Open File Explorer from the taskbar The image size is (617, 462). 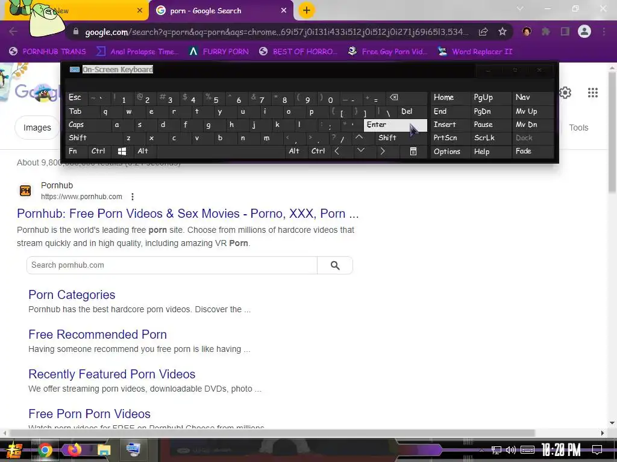[x=104, y=450]
